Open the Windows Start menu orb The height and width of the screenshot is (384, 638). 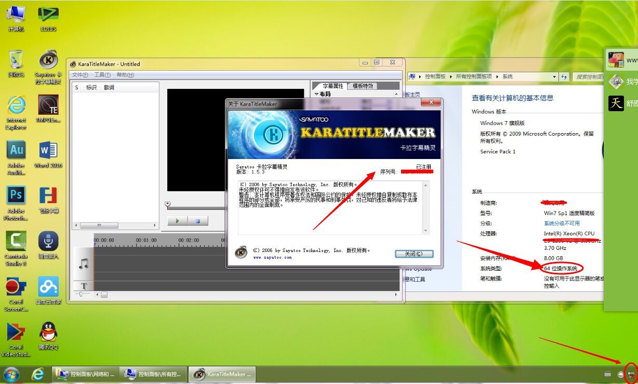[x=11, y=374]
